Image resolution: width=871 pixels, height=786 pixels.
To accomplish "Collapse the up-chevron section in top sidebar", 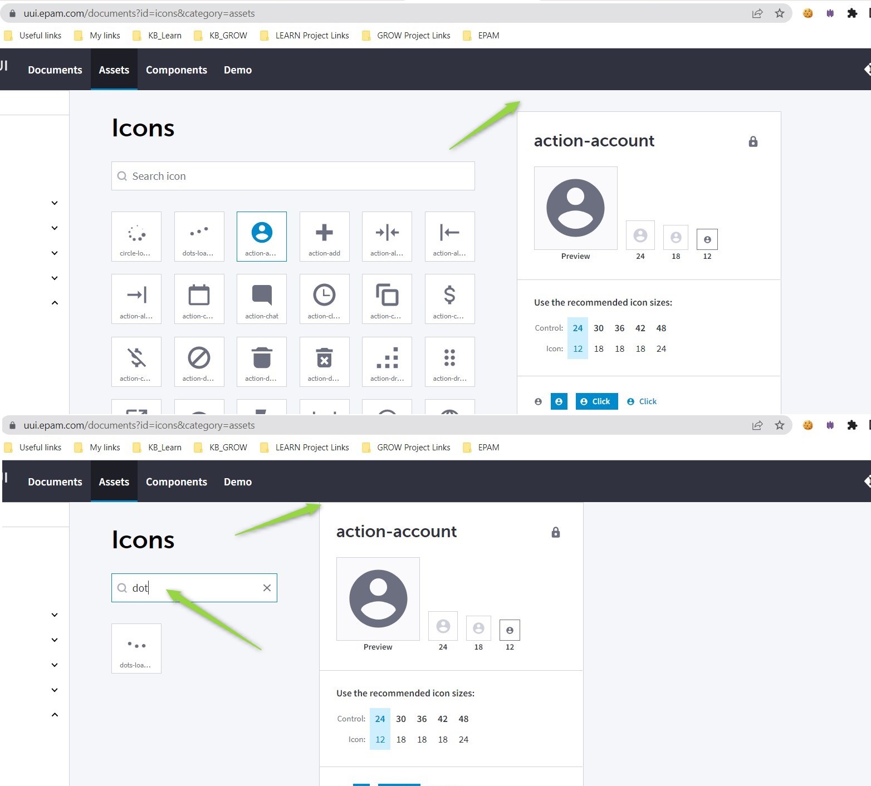I will pos(55,303).
